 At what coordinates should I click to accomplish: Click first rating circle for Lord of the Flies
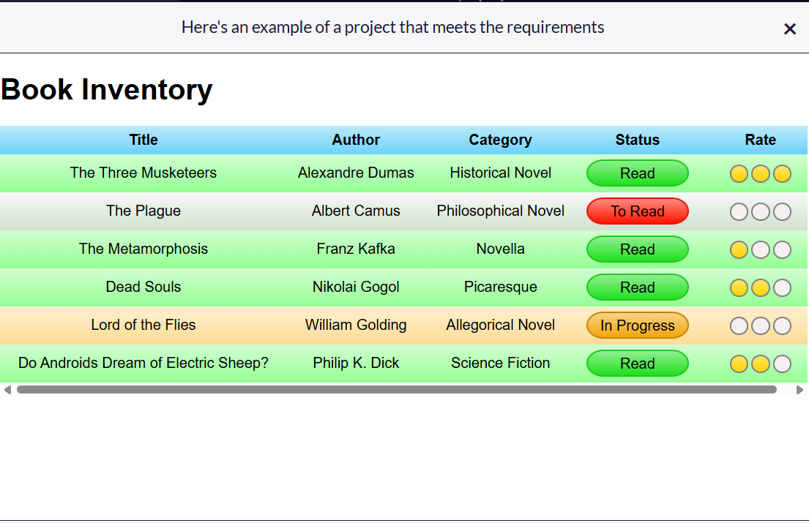point(739,326)
